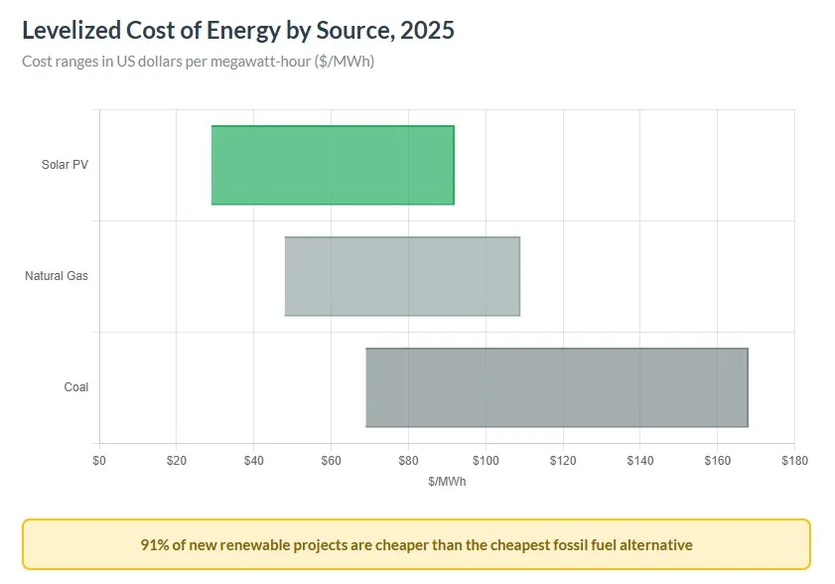Click the '$160' axis tick label
The image size is (835, 584).
pos(717,461)
